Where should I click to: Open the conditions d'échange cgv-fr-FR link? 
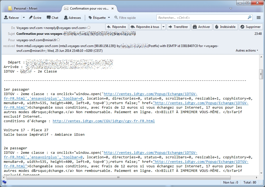(x=103, y=121)
